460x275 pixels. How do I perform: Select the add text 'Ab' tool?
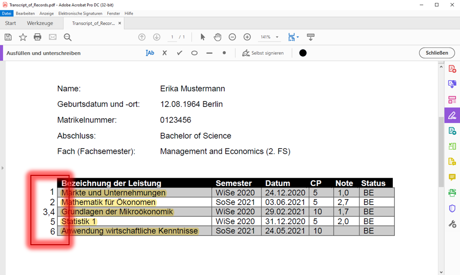pyautogui.click(x=150, y=53)
